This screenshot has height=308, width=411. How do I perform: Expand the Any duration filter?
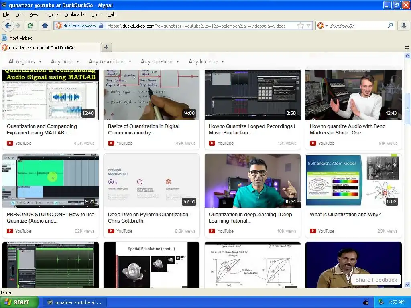(x=160, y=61)
